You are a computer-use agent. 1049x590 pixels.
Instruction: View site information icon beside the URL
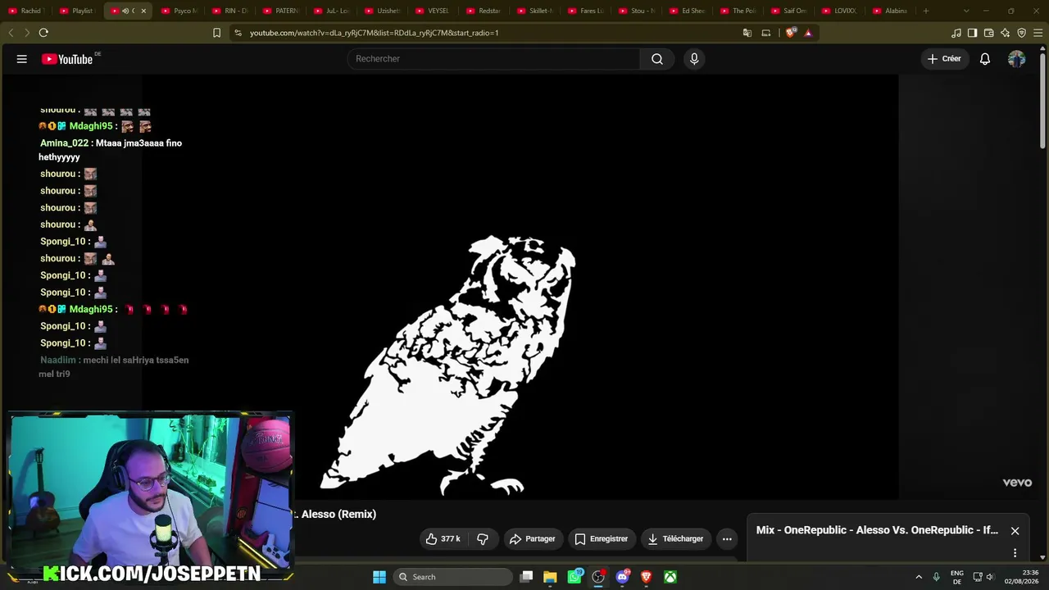(x=238, y=33)
